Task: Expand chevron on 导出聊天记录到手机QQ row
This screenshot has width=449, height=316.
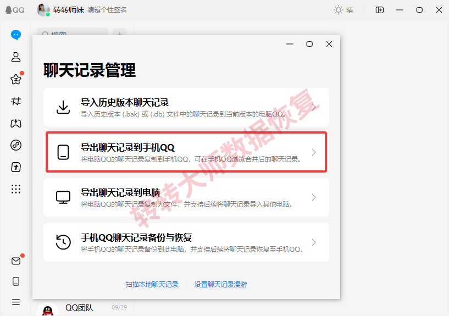Action: tap(314, 152)
